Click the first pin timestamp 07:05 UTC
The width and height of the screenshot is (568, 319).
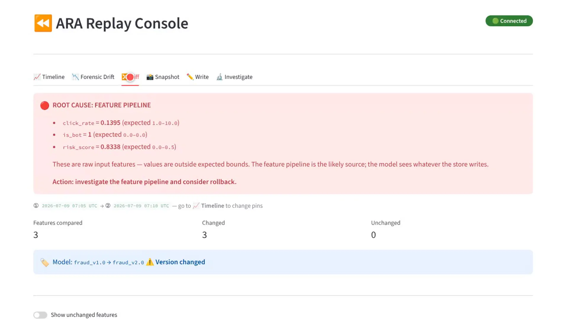(70, 206)
